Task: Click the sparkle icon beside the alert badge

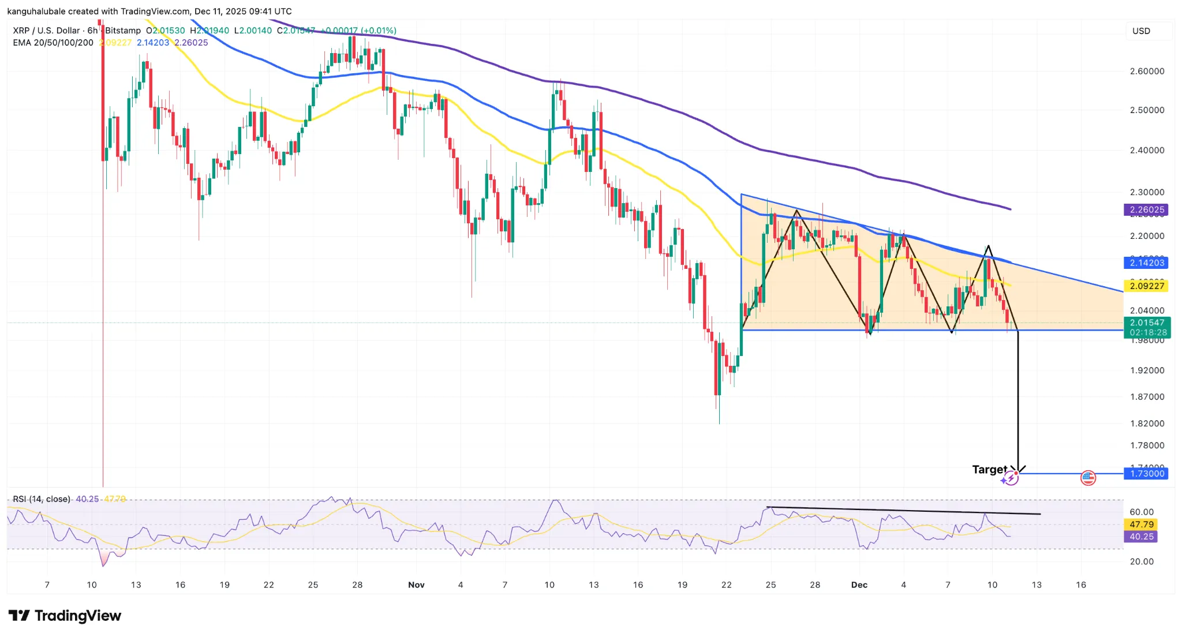Action: [x=1003, y=481]
